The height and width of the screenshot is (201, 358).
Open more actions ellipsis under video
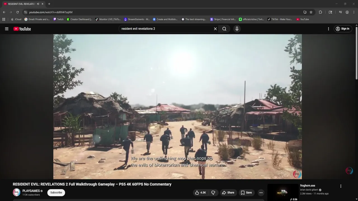[261, 193]
